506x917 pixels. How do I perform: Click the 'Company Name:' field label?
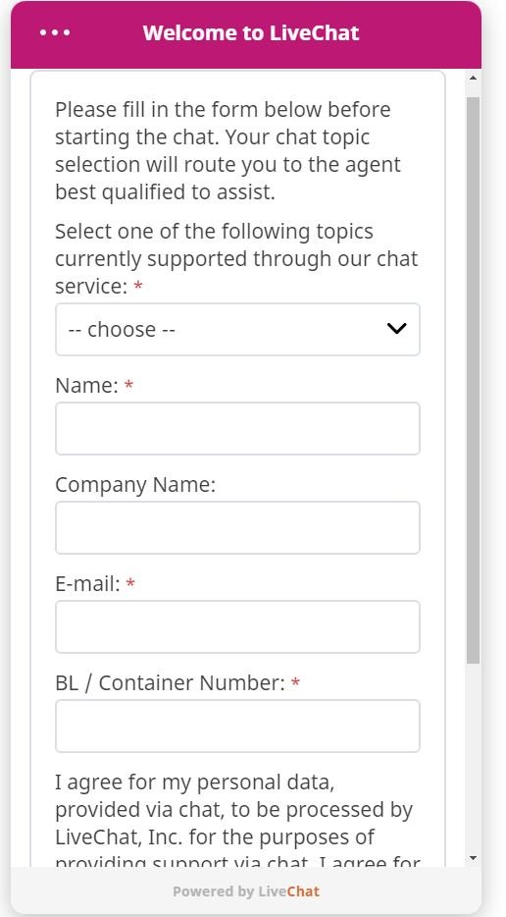coord(135,485)
